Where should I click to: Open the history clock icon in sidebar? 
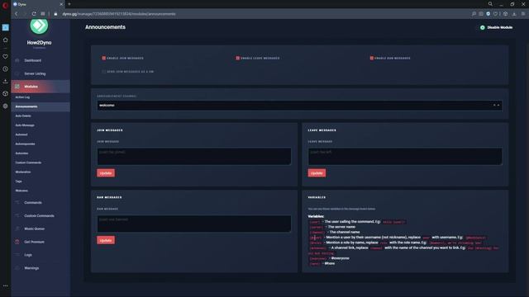tap(6, 68)
